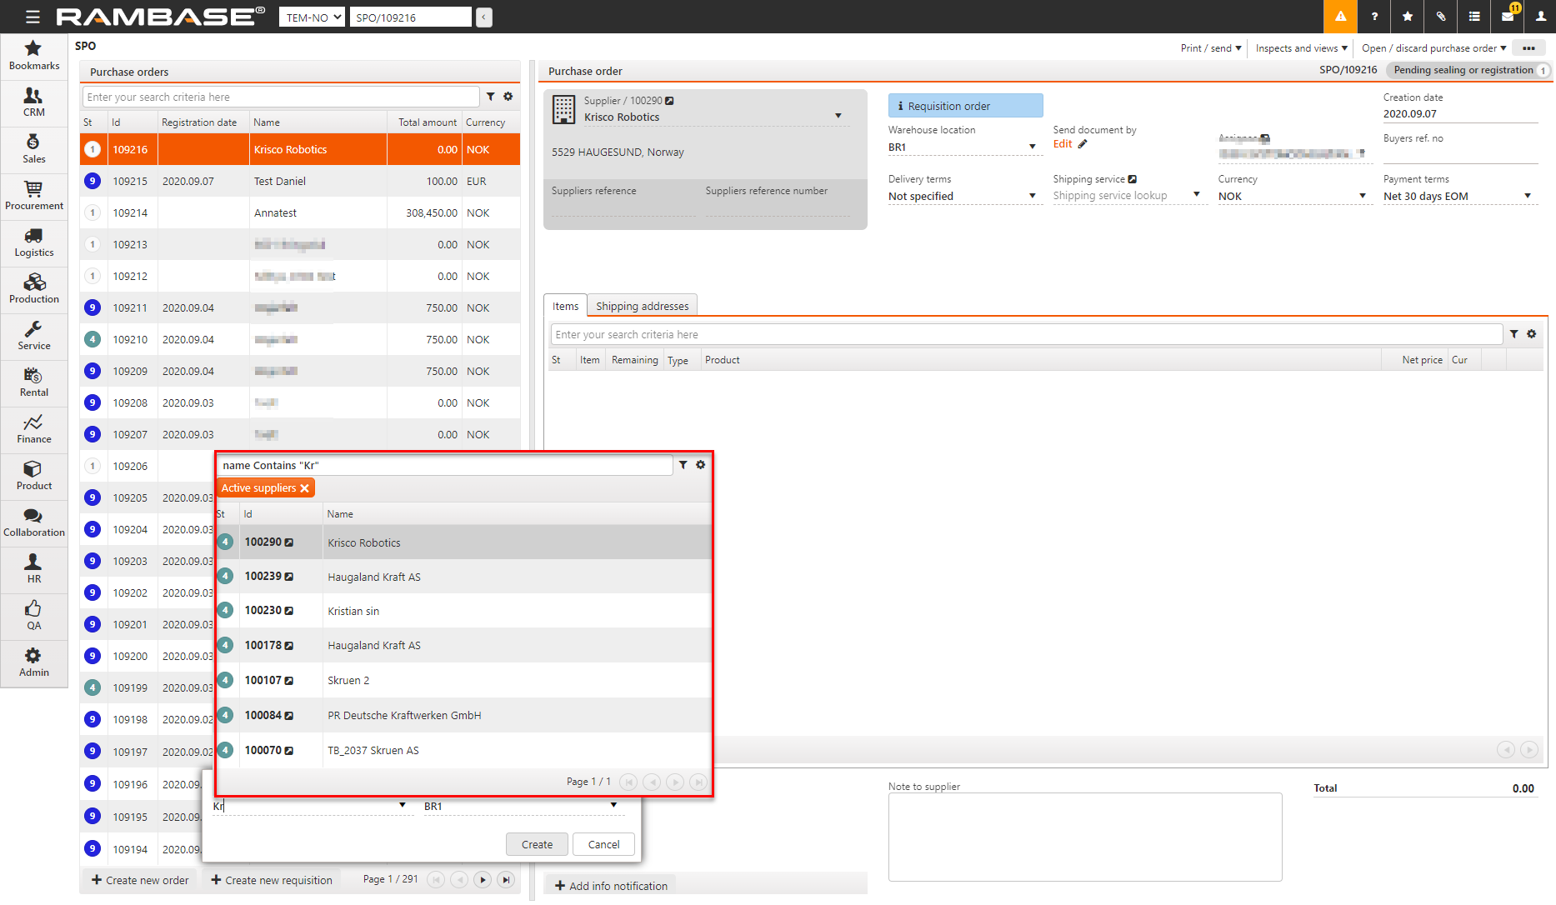Remove the Active suppliers filter tag
The image size is (1556, 905).
pos(305,488)
